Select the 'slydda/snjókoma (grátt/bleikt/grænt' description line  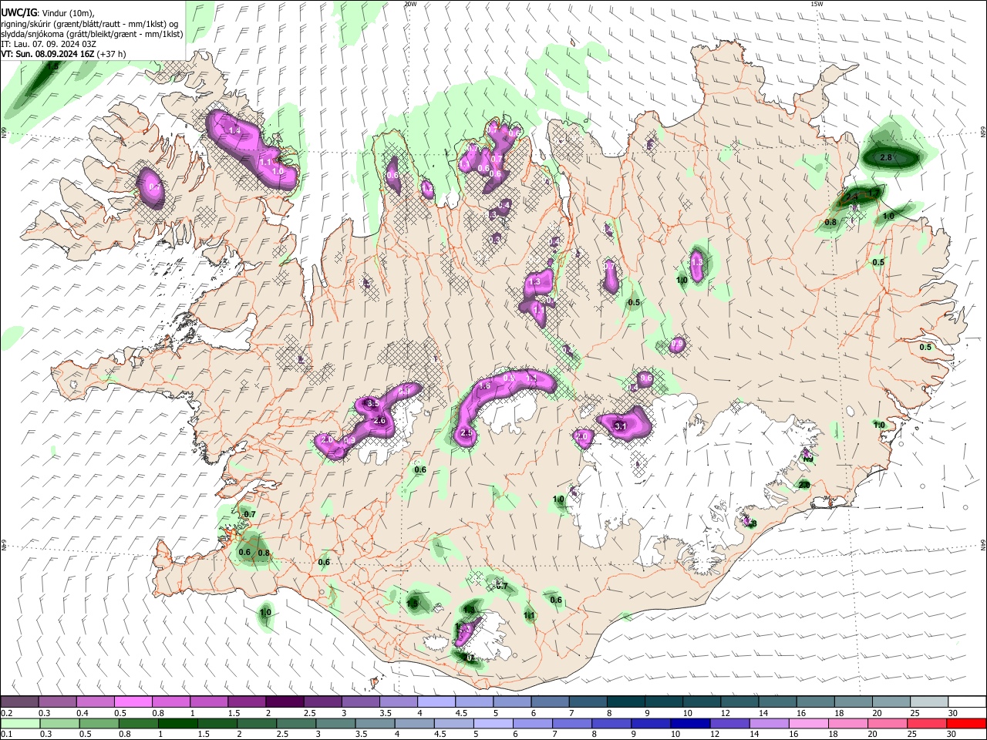tap(92, 34)
